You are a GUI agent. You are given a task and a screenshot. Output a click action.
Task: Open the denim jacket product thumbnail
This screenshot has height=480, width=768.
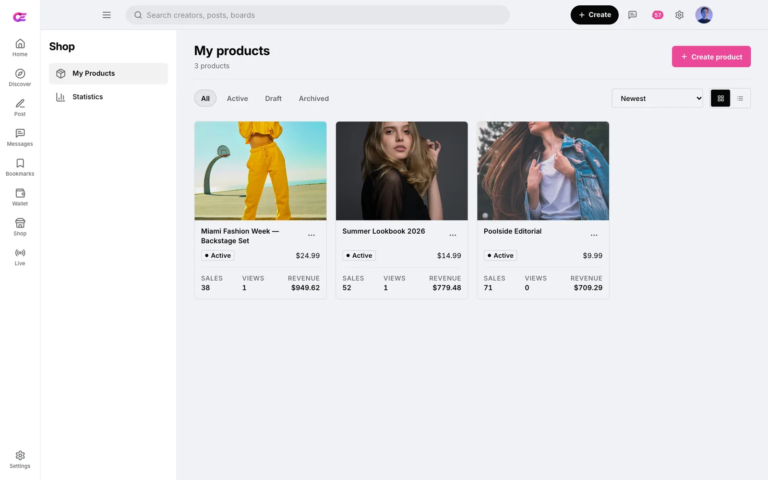tap(543, 171)
